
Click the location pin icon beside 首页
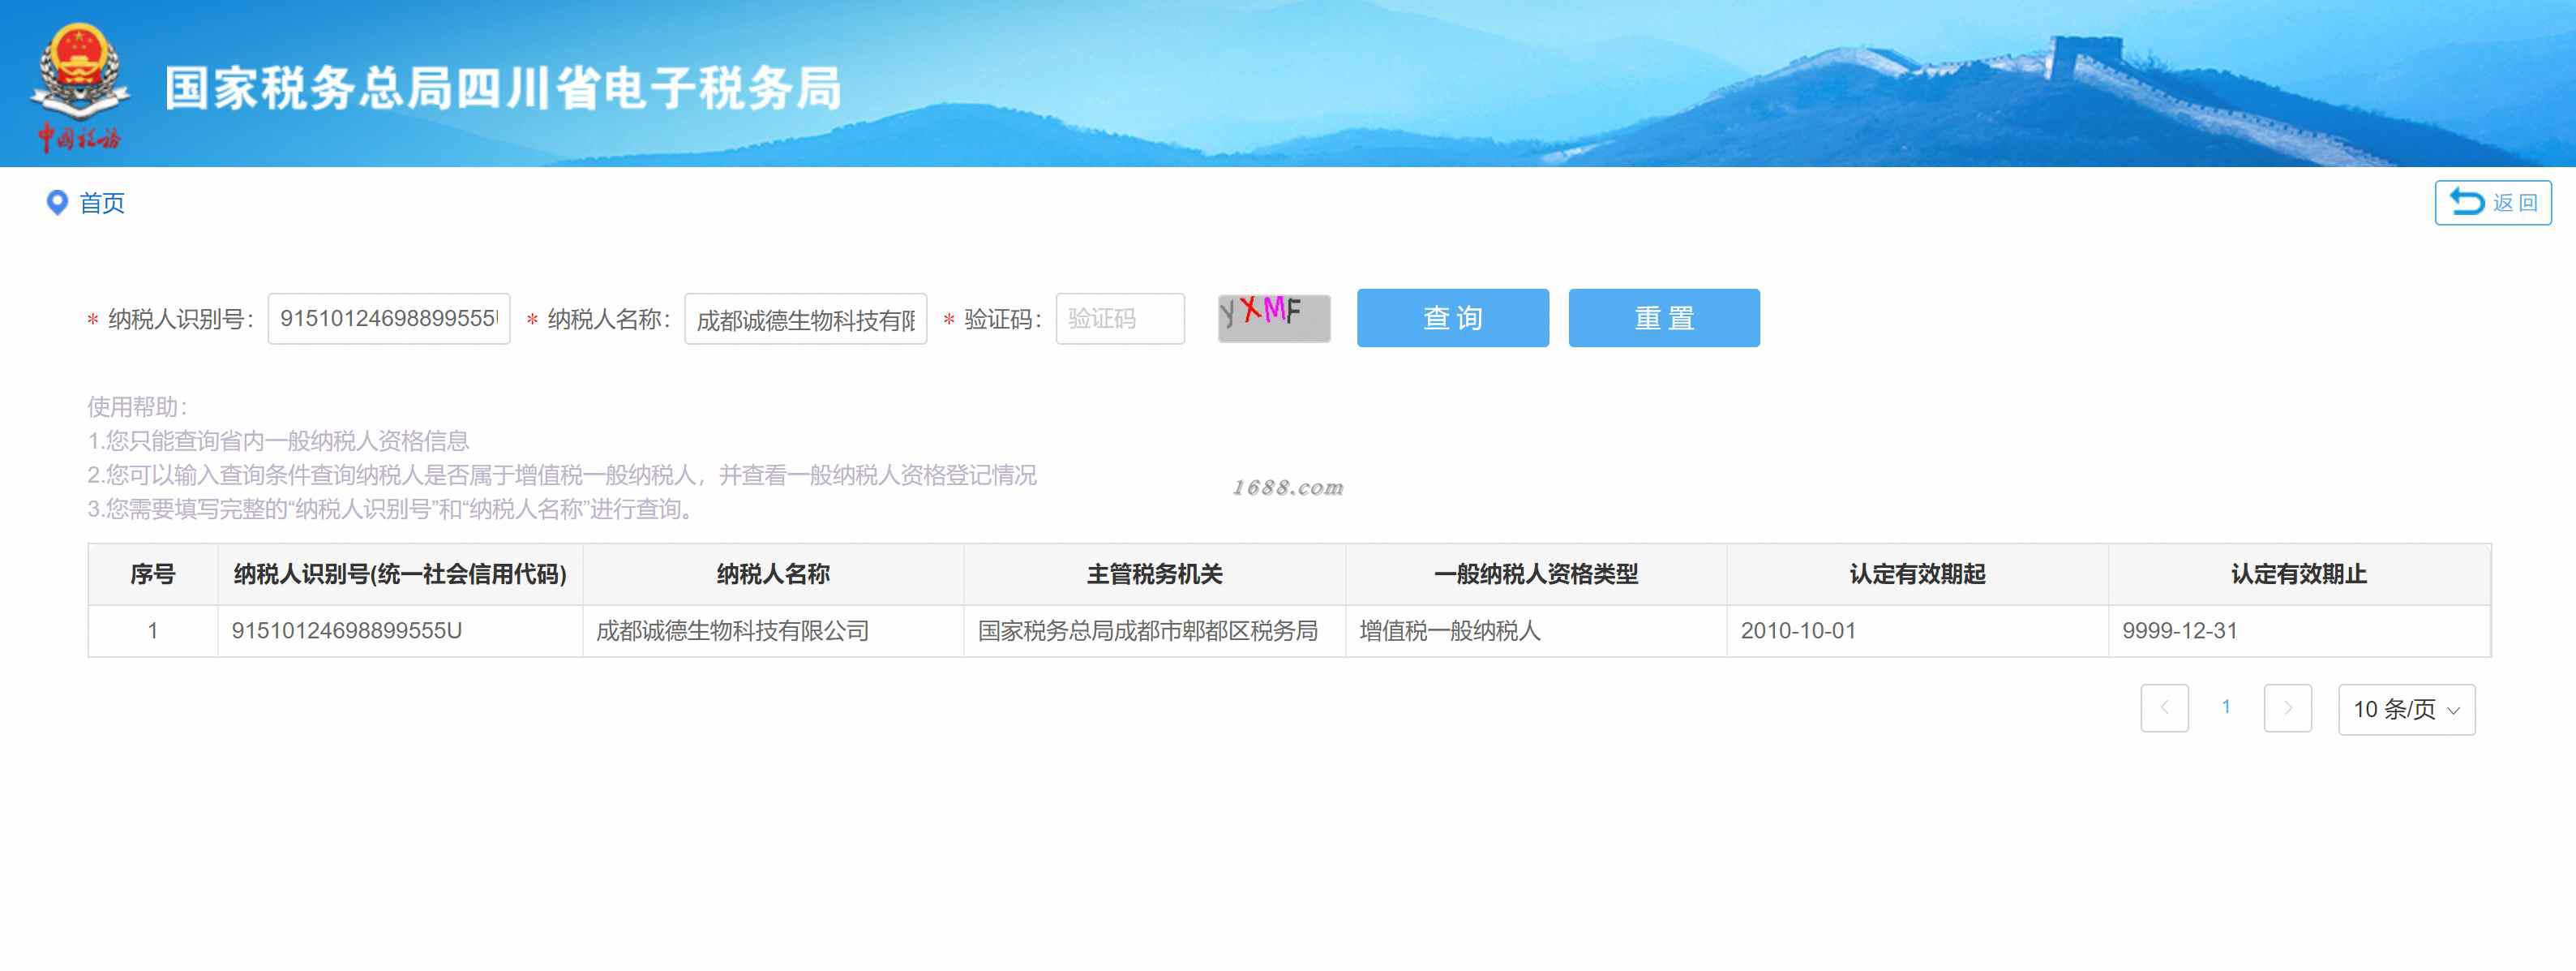point(57,203)
